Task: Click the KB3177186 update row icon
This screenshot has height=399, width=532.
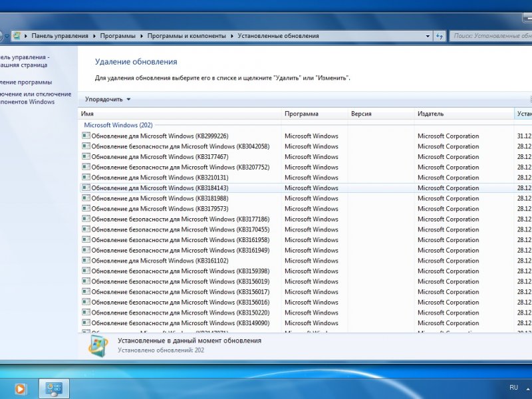Action: point(86,219)
